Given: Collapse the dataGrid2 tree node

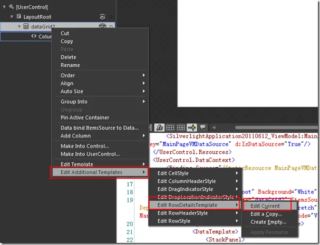Looking at the screenshot, I should (x=19, y=26).
